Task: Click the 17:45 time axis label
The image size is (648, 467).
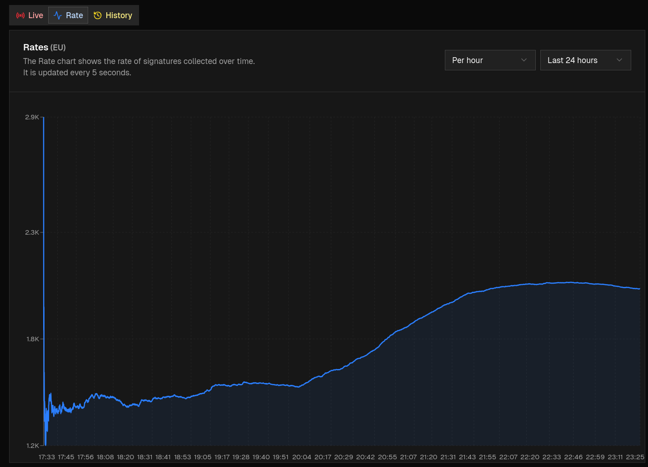Action: (66, 457)
